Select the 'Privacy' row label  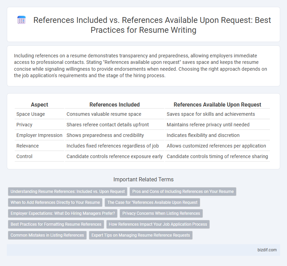[x=24, y=125]
